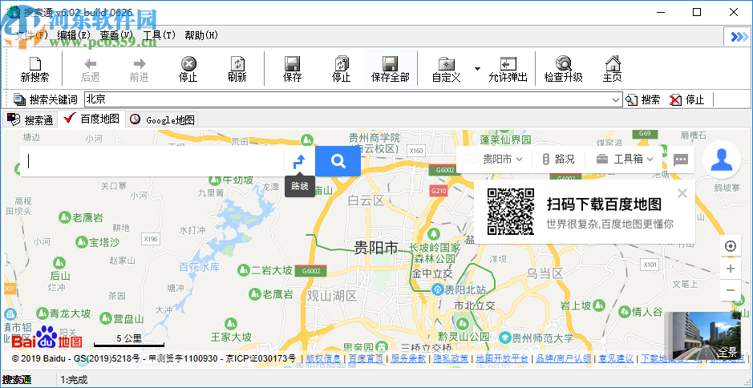
Task: Click the 情人谷 scenic marker
Action: click(625, 312)
